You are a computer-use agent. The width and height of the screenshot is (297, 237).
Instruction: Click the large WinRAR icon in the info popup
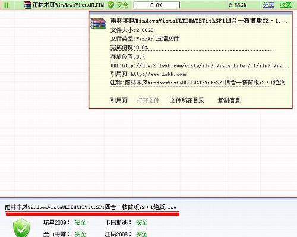98,24
